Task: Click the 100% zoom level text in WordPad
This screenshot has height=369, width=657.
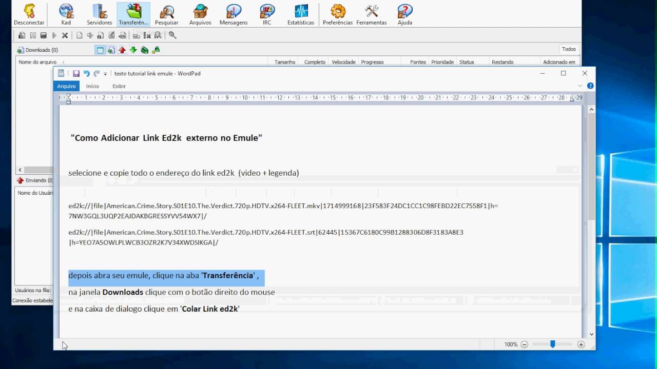Action: tap(511, 344)
